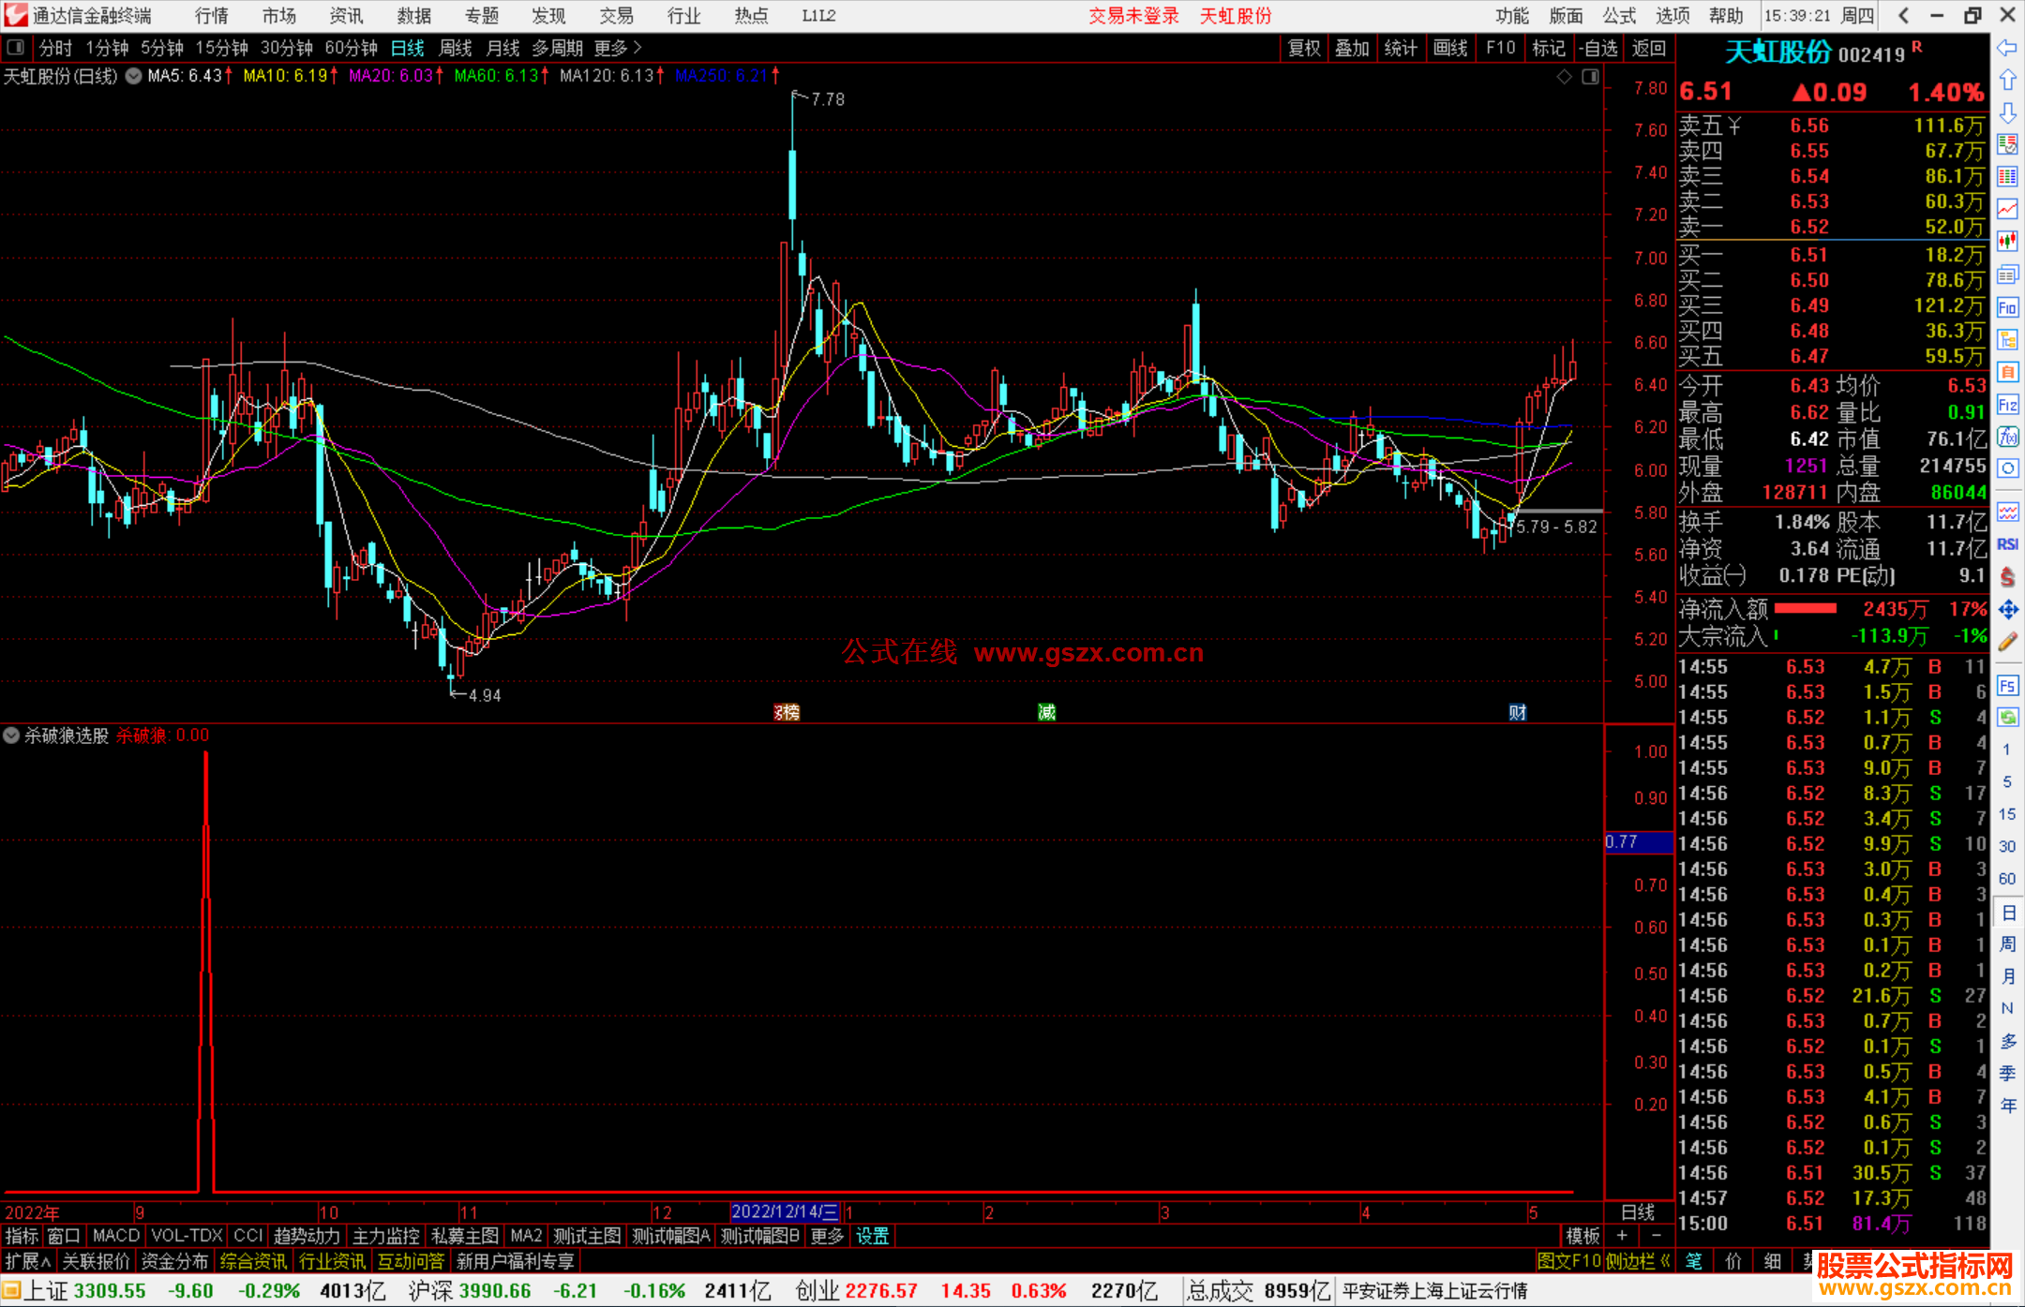The width and height of the screenshot is (2025, 1307).
Task: Click the trend line chart sidebar icon
Action: pyautogui.click(x=2007, y=209)
